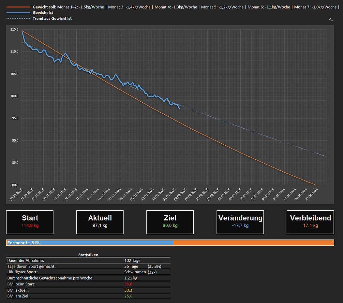This screenshot has width=343, height=303.
Task: Click the blue 'Gewicht ist' legend line
Action: (x=18, y=13)
